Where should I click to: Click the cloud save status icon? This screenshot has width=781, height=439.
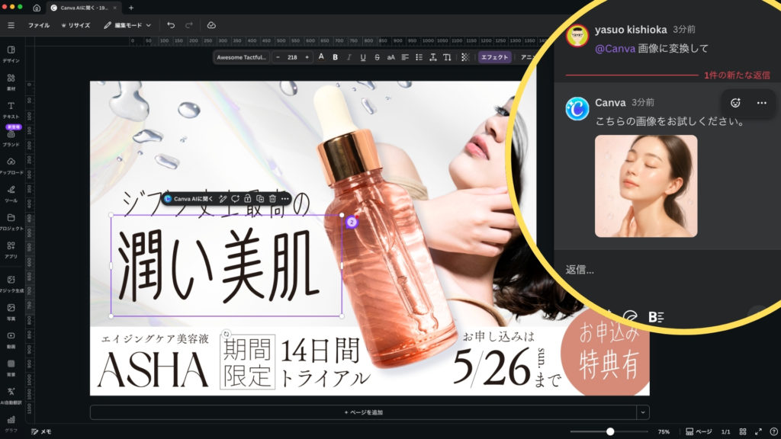click(211, 25)
